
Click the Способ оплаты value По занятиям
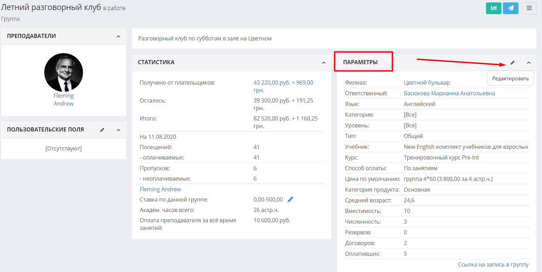coord(421,168)
